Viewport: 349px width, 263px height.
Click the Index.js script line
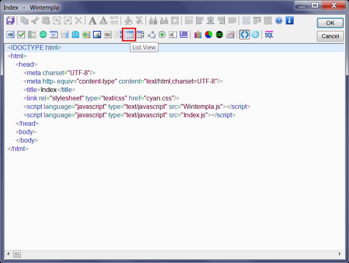pos(129,115)
